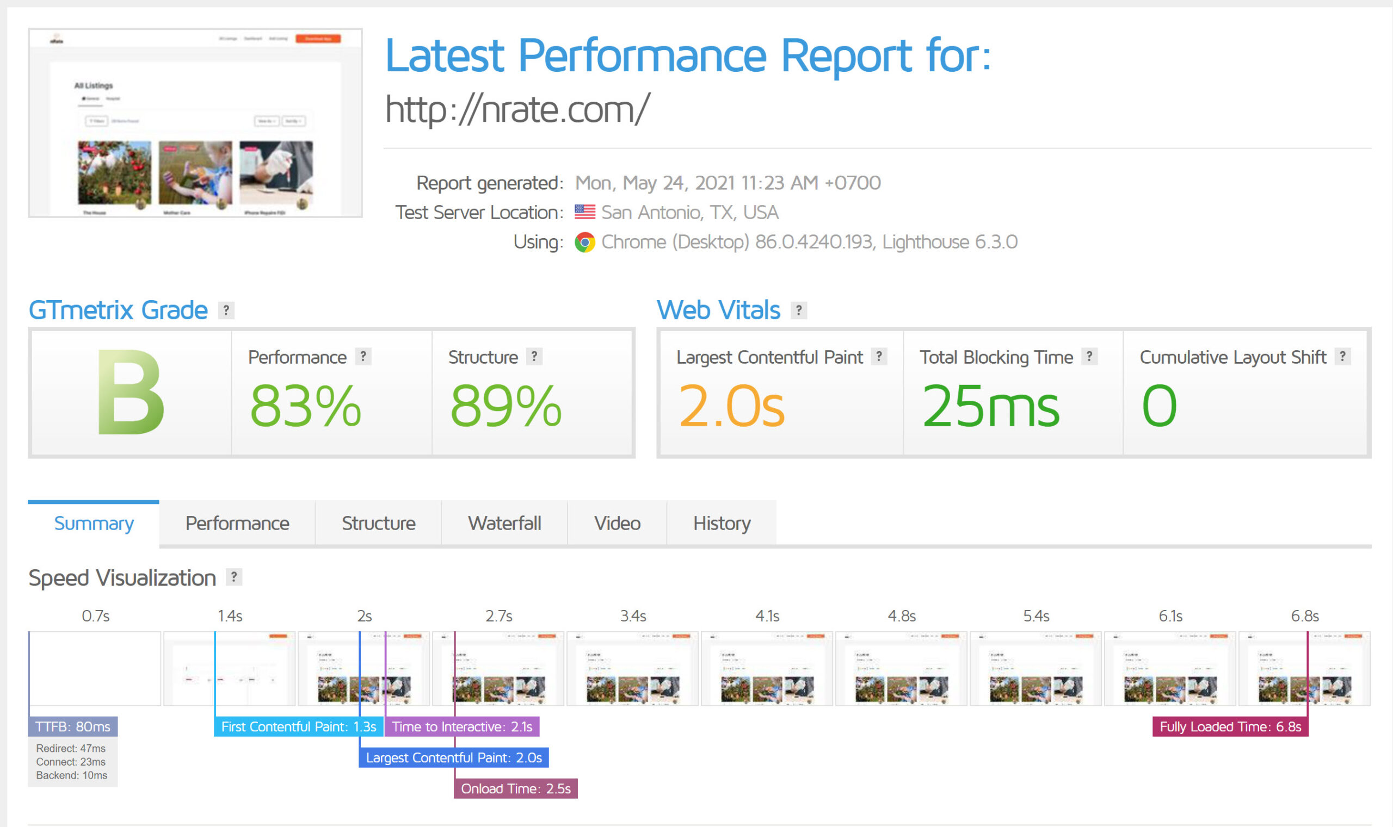1393x827 pixels.
Task: Open Speed Visualization help question mark
Action: click(233, 577)
